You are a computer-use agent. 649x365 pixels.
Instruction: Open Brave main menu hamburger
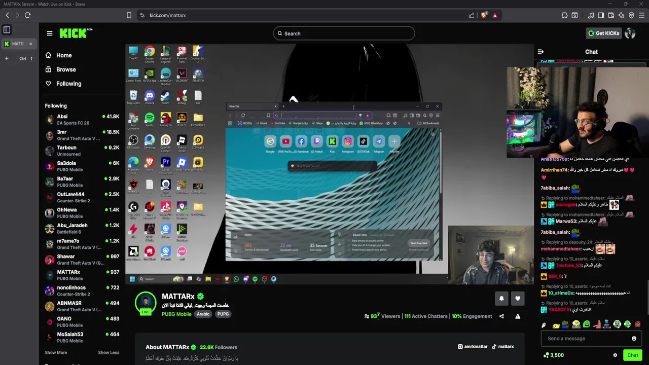(641, 15)
